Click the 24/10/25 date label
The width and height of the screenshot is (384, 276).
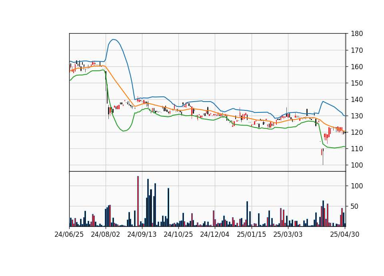pos(178,235)
